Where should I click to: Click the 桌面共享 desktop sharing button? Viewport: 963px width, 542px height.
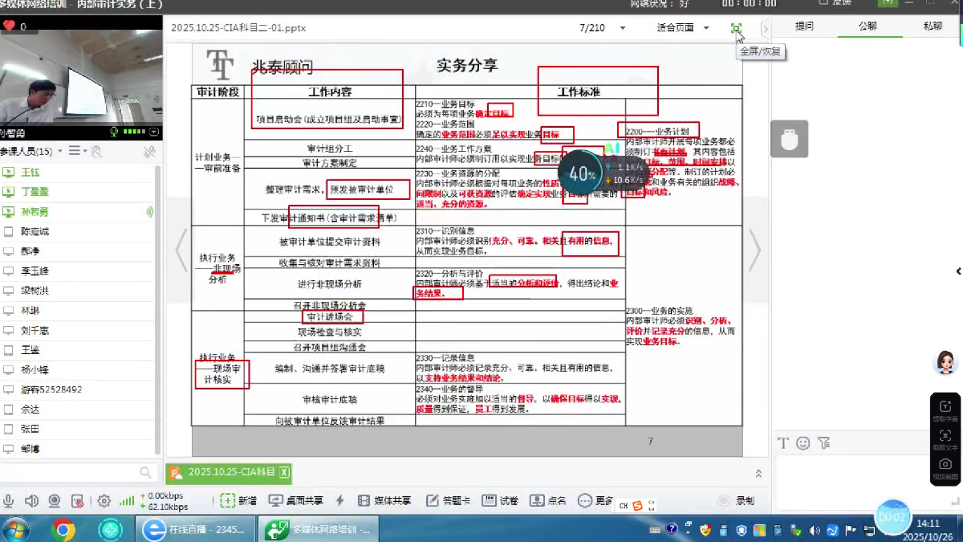(295, 500)
